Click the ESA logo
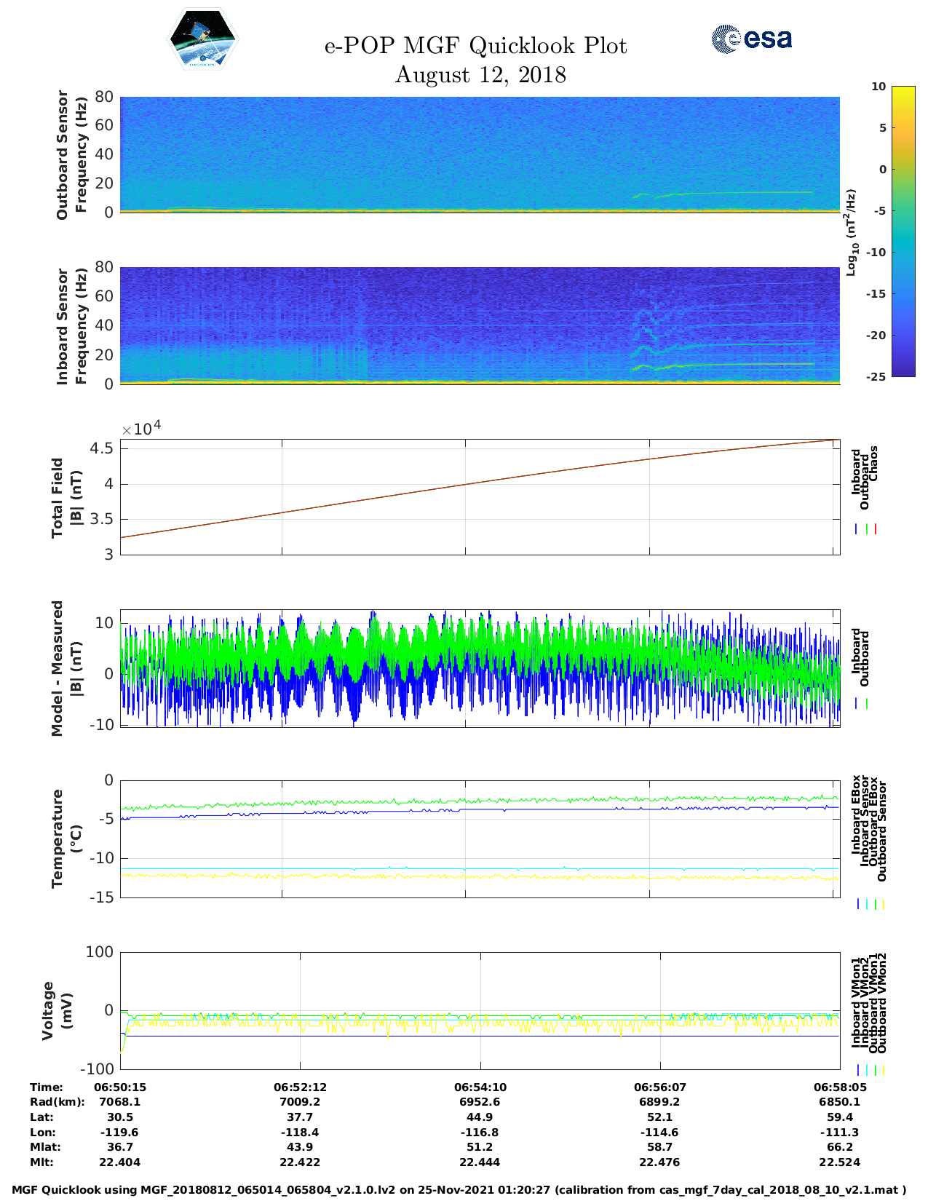Screen dimensions: 928x1201 (x=751, y=39)
